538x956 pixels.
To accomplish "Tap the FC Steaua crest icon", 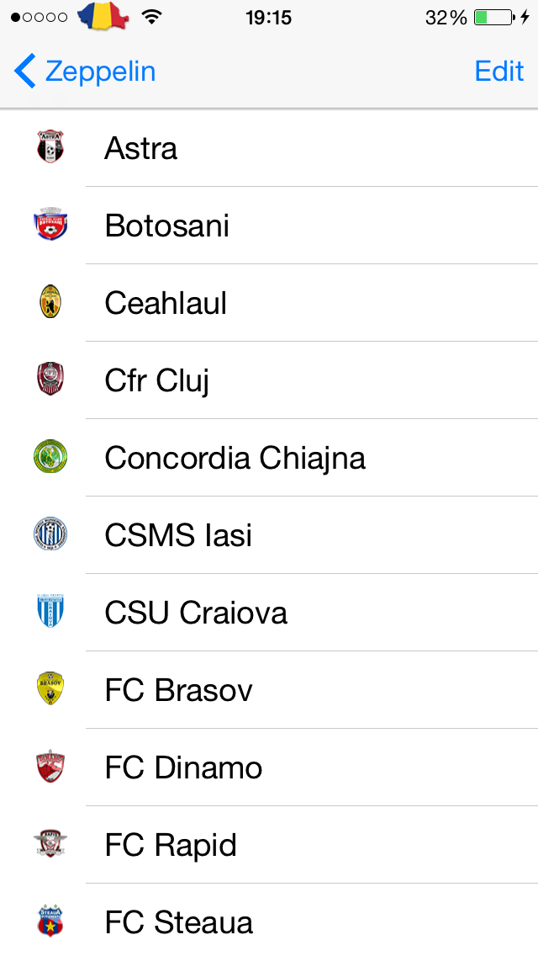I will coord(50,921).
